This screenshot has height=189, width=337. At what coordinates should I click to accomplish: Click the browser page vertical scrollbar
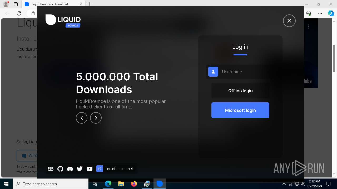click(x=334, y=59)
